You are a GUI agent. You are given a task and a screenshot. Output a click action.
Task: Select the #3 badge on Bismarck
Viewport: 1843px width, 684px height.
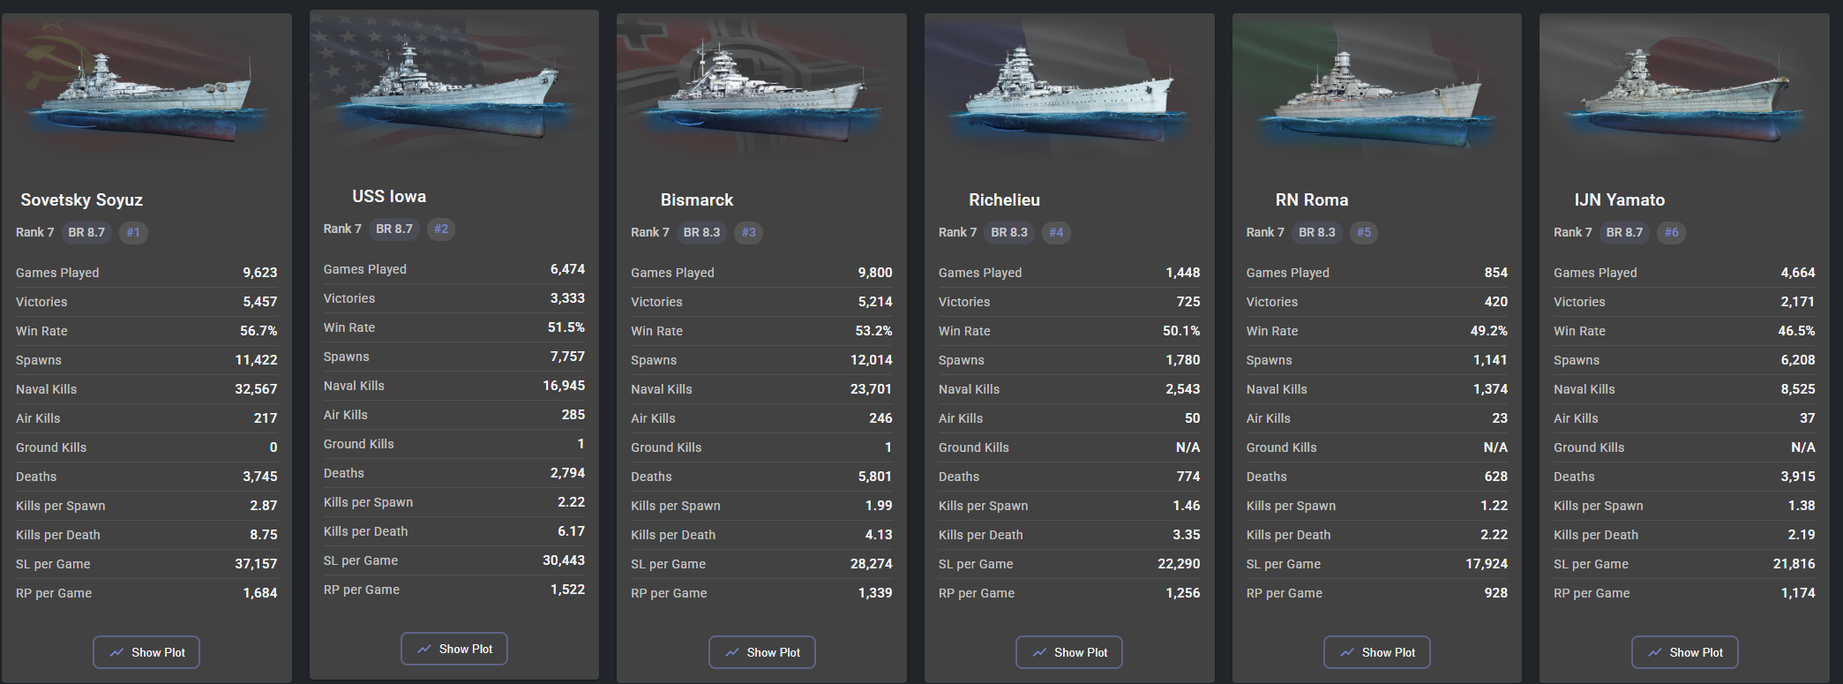tap(748, 232)
